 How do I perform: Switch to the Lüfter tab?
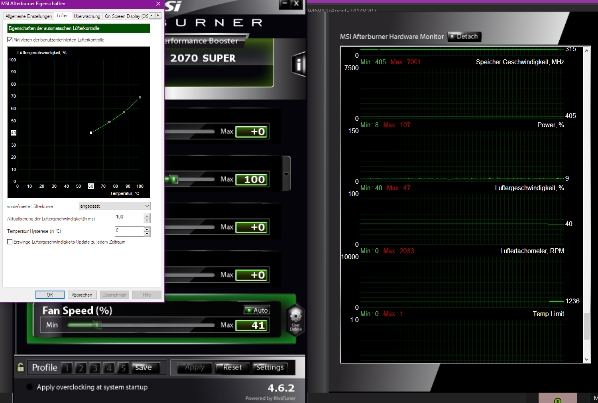(x=62, y=16)
